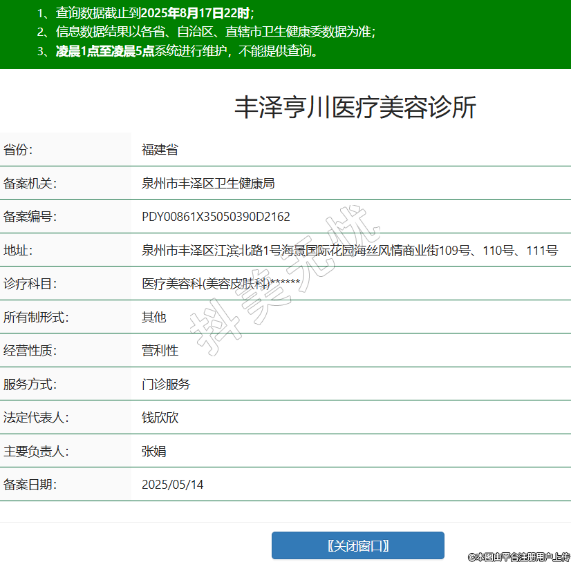
Task: Select the filing date 2025/05/14
Action: 172,485
